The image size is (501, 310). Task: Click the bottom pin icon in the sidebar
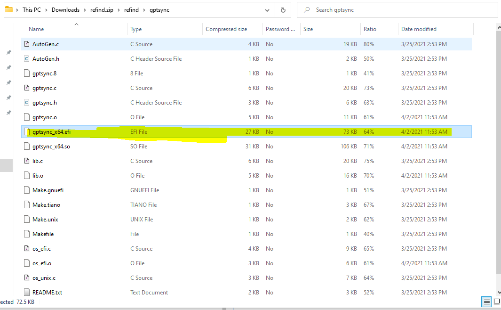coord(8,113)
